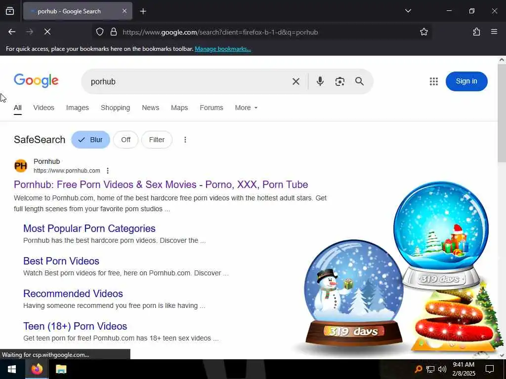
Task: Start voice search with microphone
Action: [x=320, y=81]
